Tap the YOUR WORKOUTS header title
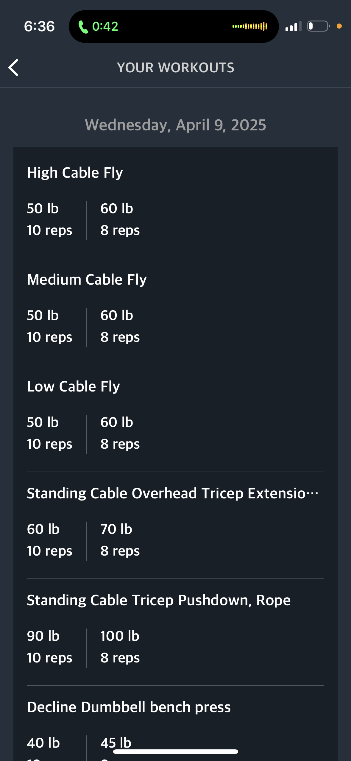 coord(175,68)
